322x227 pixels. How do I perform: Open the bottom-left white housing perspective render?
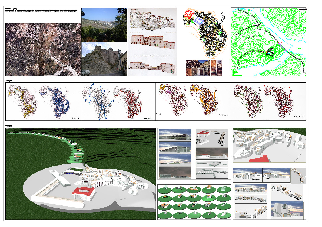click(251, 212)
